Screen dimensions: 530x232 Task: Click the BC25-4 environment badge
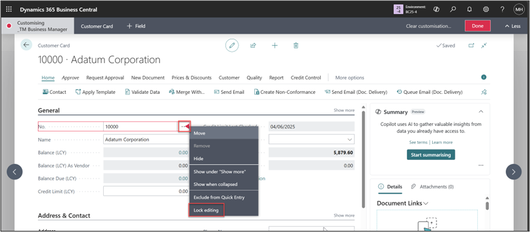tap(410, 10)
